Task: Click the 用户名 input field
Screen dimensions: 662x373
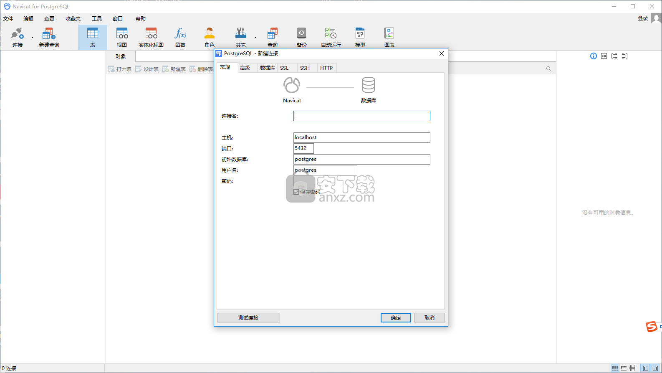Action: (x=325, y=170)
